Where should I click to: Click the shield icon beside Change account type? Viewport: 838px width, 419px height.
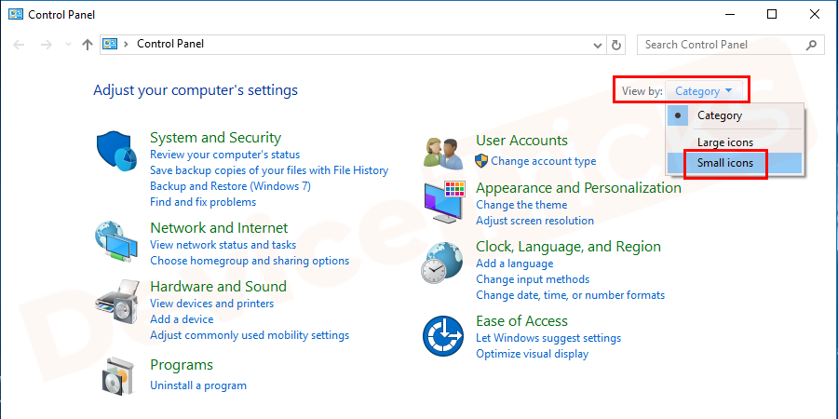pyautogui.click(x=481, y=161)
